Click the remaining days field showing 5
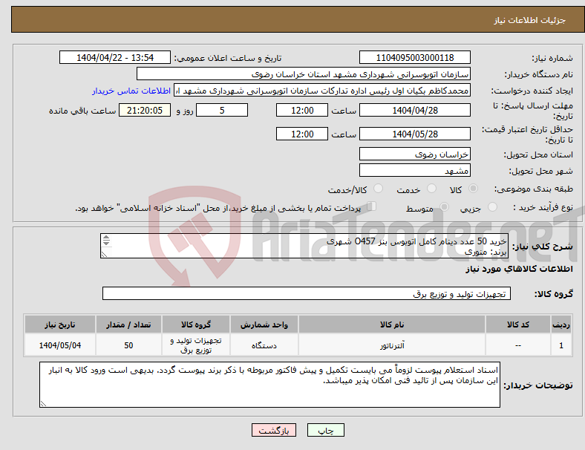Screen dimensions: 585x450 tap(222, 111)
